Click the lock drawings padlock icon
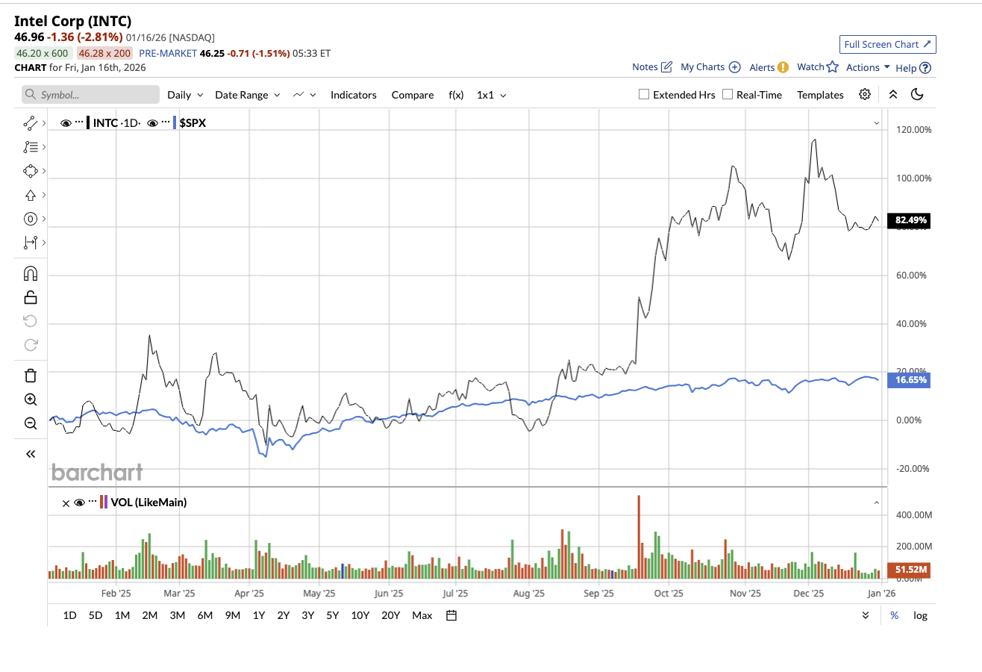The image size is (982, 672). tap(31, 297)
